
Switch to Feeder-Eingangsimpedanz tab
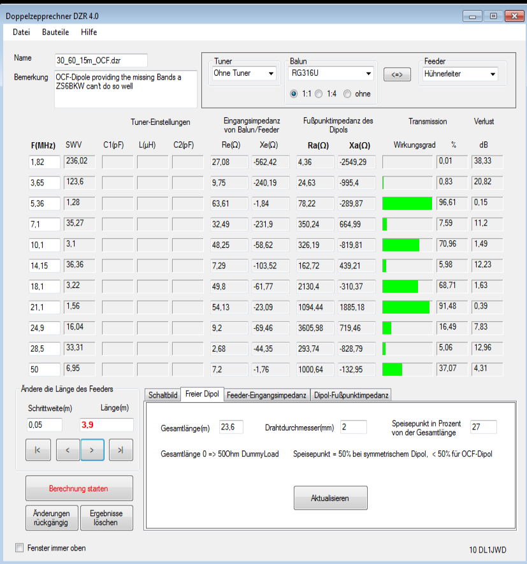266,395
